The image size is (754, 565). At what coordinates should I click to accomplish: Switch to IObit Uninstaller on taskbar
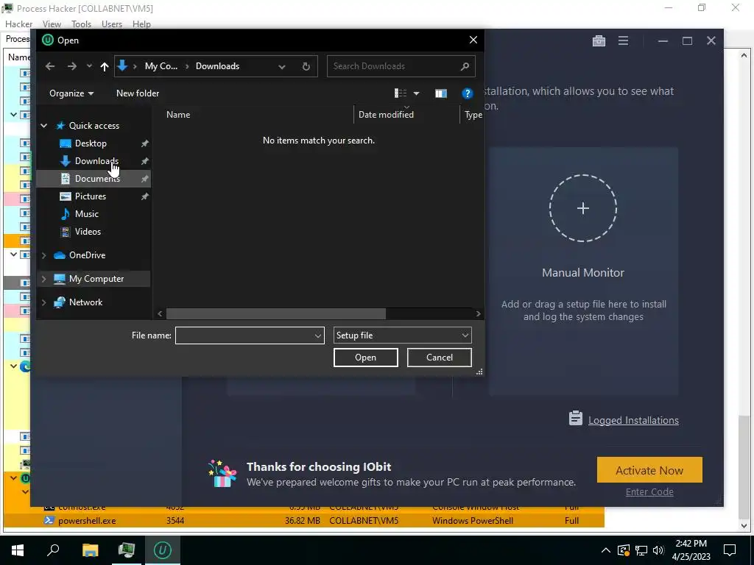pyautogui.click(x=162, y=550)
